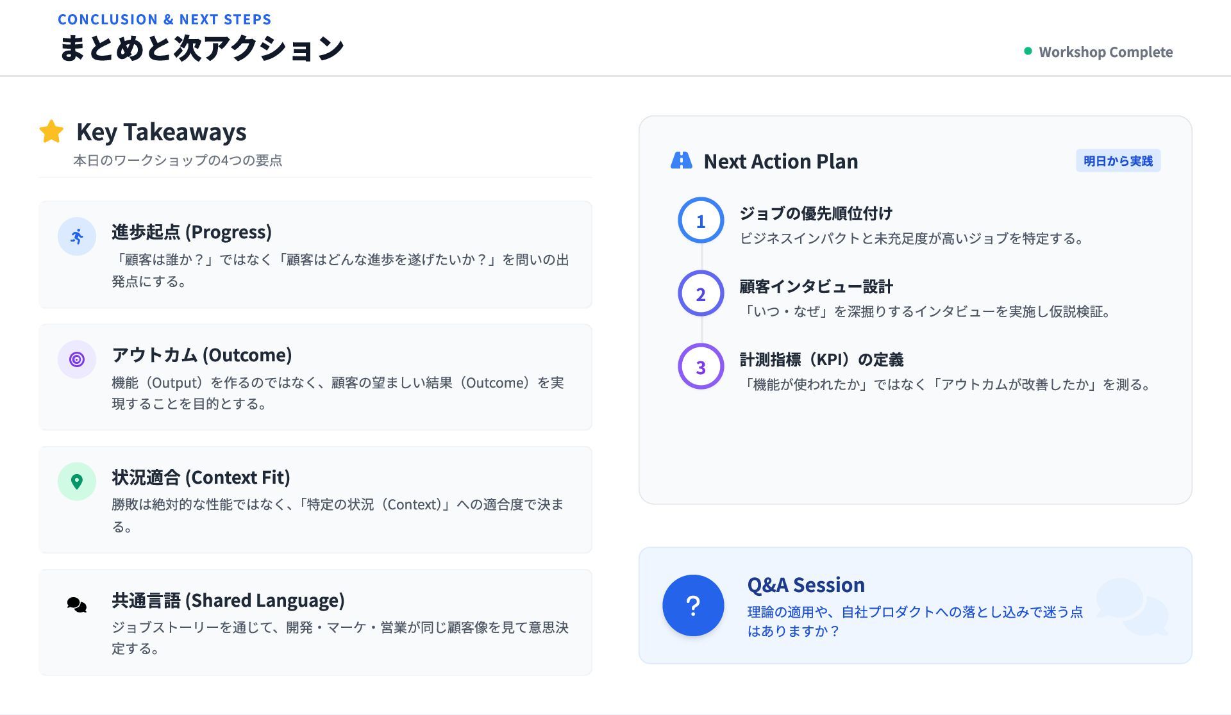Screen dimensions: 1231x715
Task: Select step 3 circle for KPI definition
Action: point(701,366)
